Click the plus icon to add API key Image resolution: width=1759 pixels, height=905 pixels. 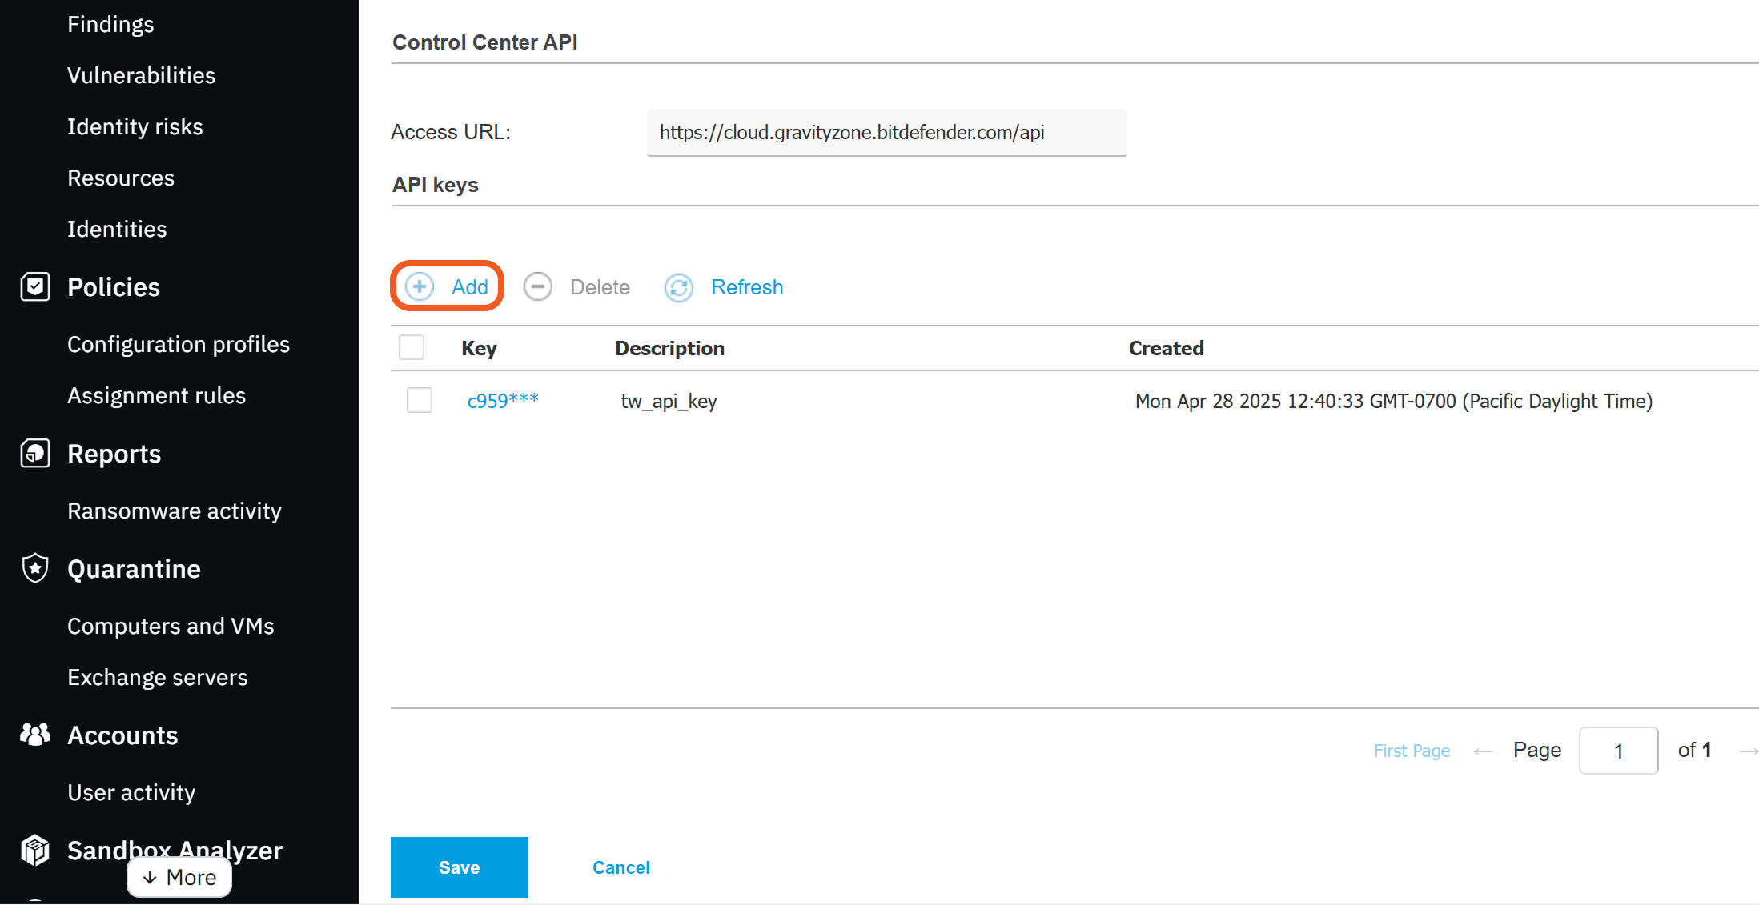420,286
